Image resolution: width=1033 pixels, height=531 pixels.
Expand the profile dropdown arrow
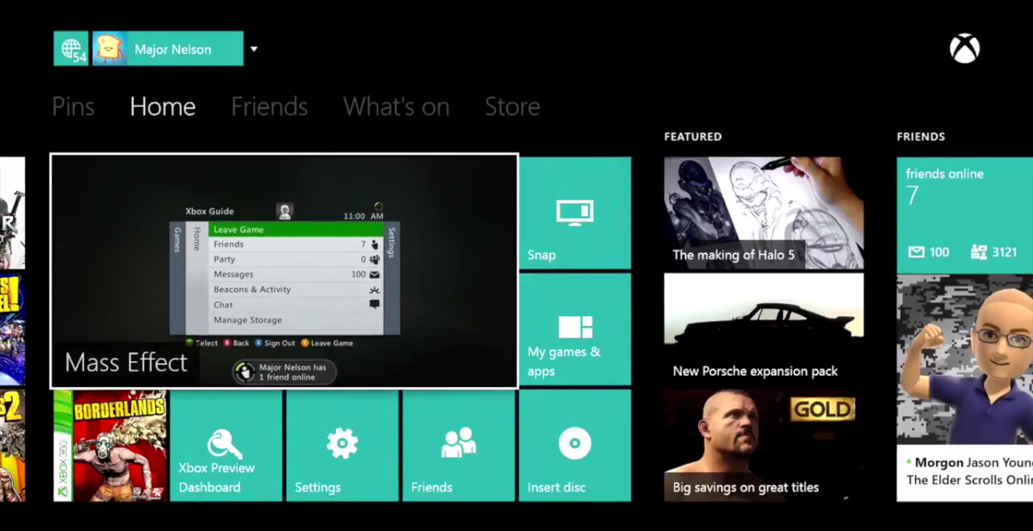tap(254, 49)
